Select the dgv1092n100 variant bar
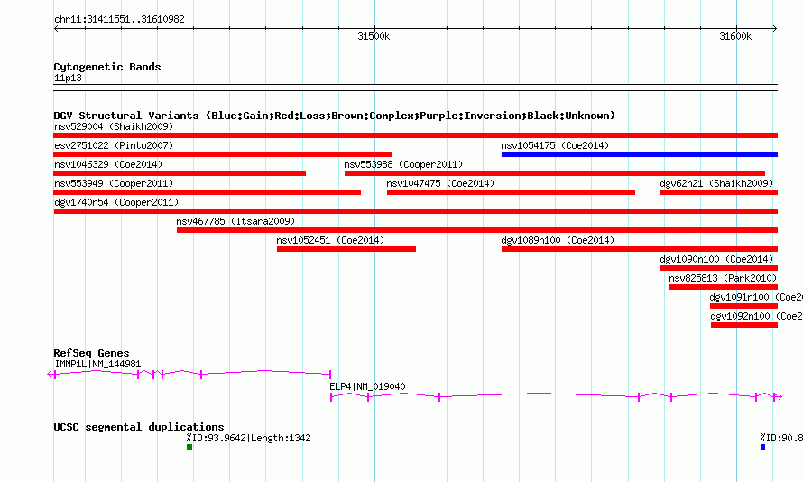Image resolution: width=803 pixels, height=482 pixels. (x=744, y=325)
